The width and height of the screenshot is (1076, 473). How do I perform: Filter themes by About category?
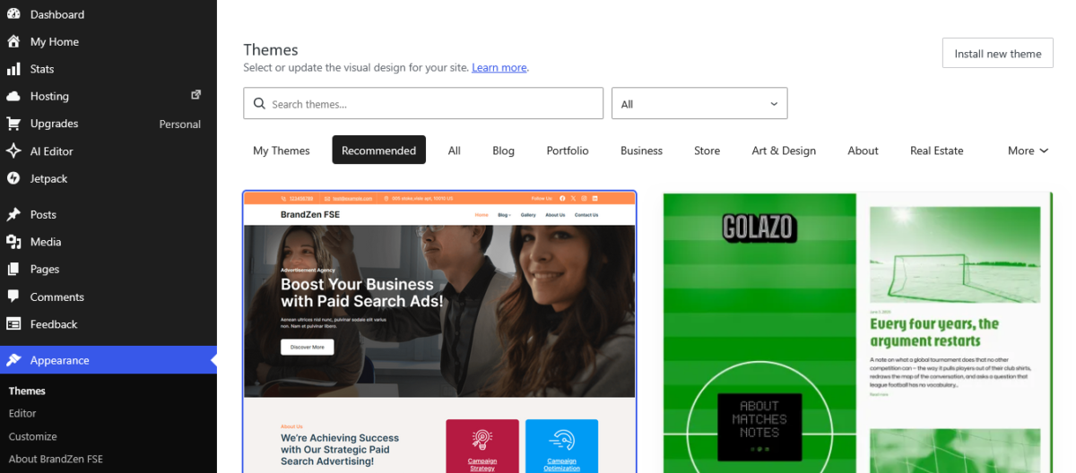click(863, 150)
